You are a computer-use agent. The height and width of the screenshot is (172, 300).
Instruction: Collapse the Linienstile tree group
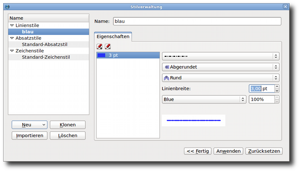12,25
